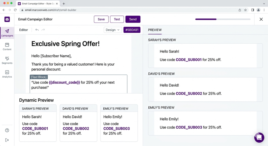268x146 pixels.
Task: Switch to the PREVIEW tab
Action: 155,30
